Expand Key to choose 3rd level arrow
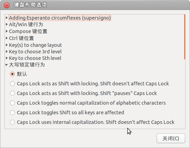This screenshot has width=190, height=148. 7,52
